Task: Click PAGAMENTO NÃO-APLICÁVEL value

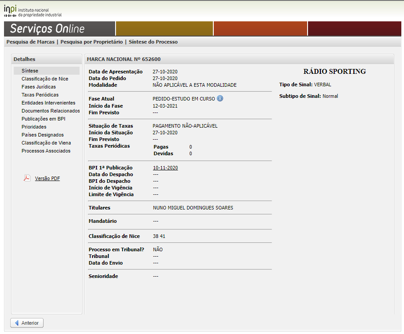Action: pos(185,126)
